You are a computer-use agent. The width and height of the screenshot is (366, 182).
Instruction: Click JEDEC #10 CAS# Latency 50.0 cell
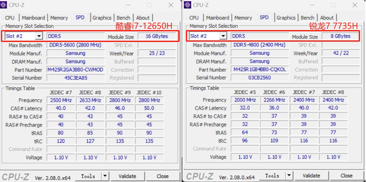tap(149, 108)
